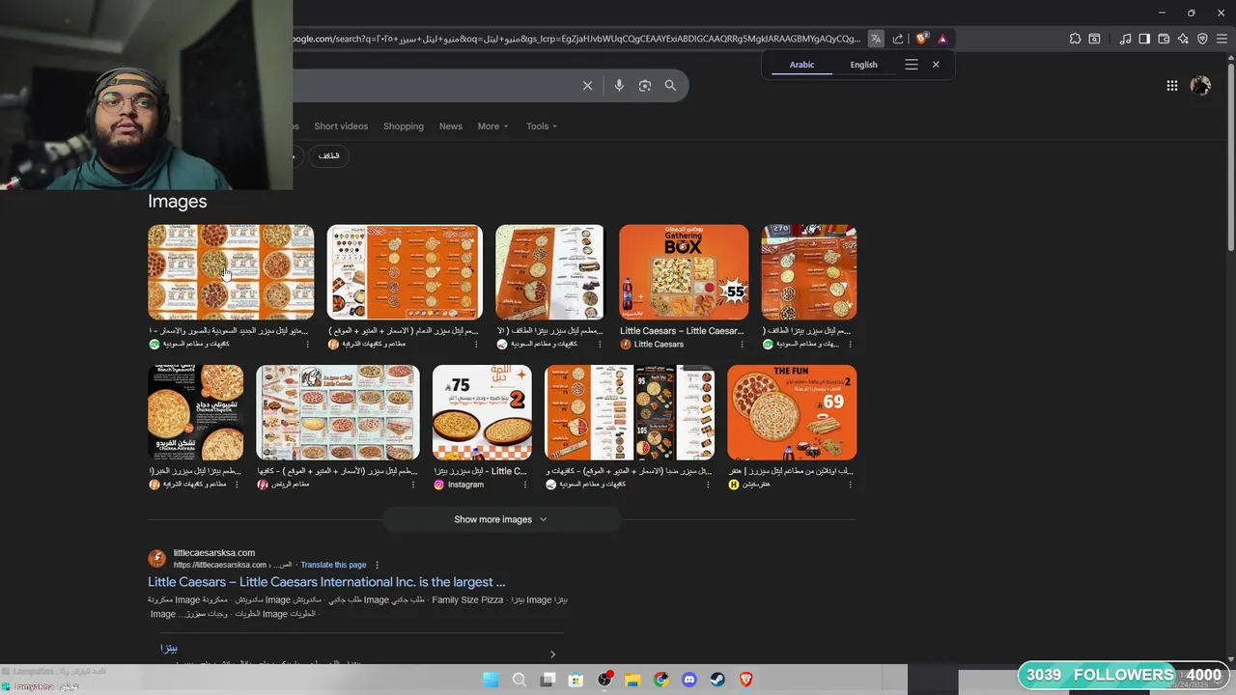Open the Leo AI sparkle icon
1236x695 pixels.
coord(1183,39)
